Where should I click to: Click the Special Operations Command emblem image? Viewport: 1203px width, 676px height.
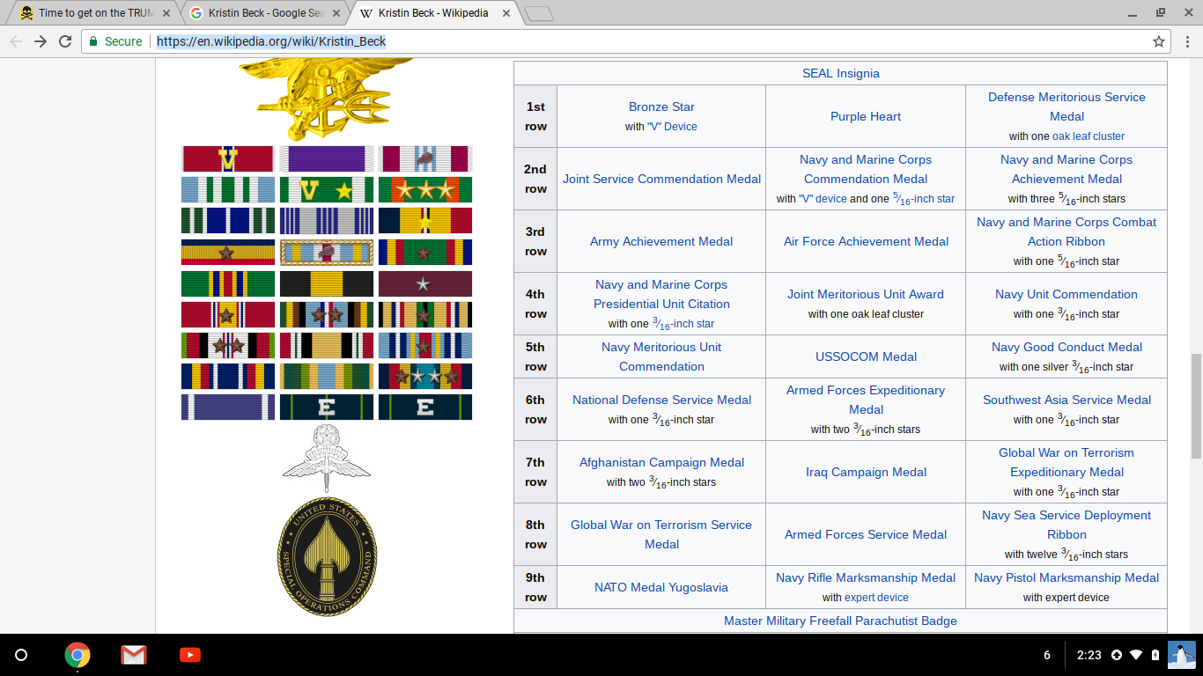pyautogui.click(x=327, y=556)
